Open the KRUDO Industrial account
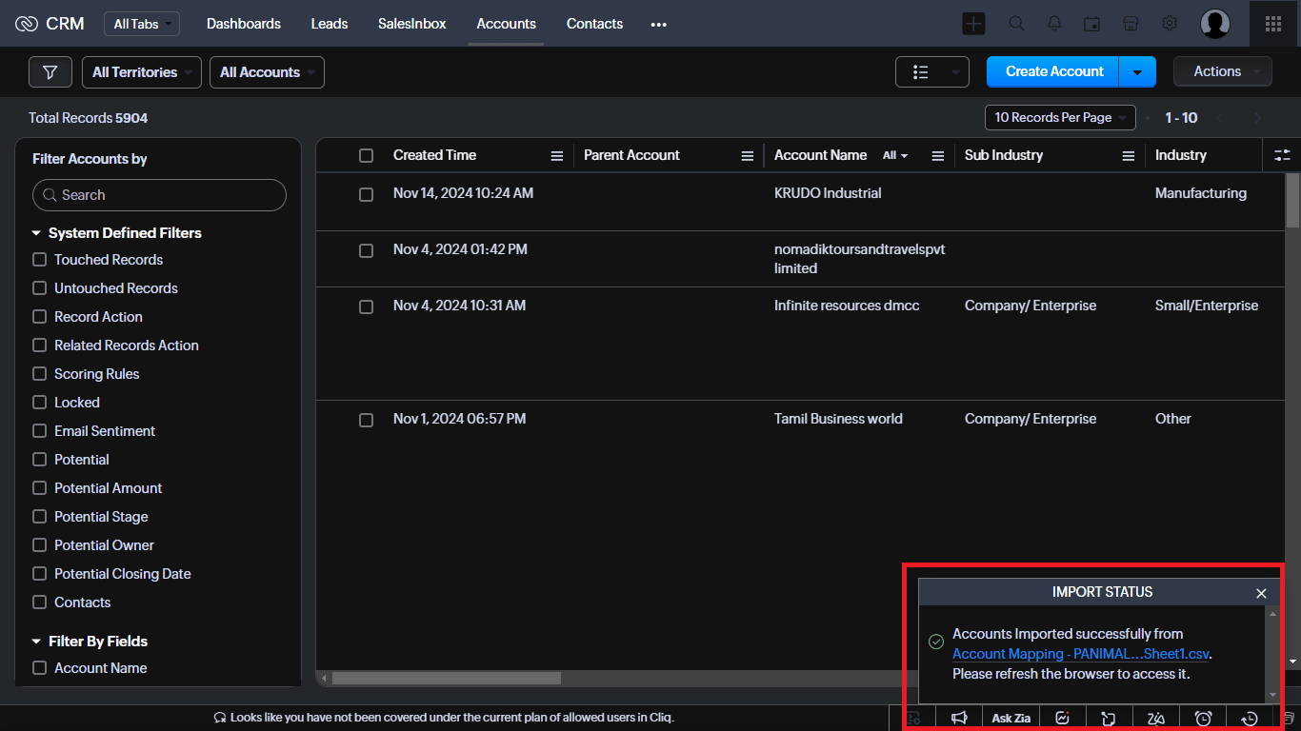The width and height of the screenshot is (1301, 731). 828,193
